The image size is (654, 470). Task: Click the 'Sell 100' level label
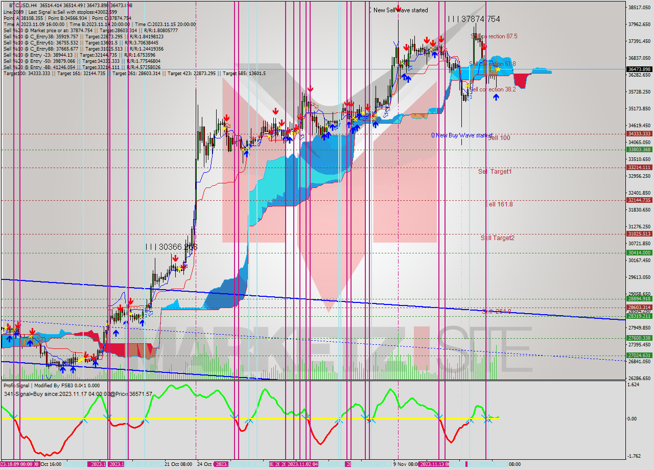coord(499,138)
